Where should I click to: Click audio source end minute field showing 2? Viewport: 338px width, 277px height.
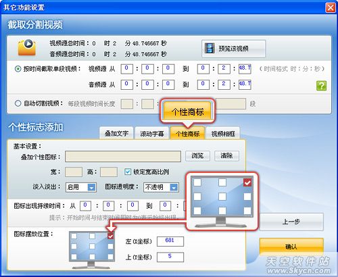pos(224,84)
